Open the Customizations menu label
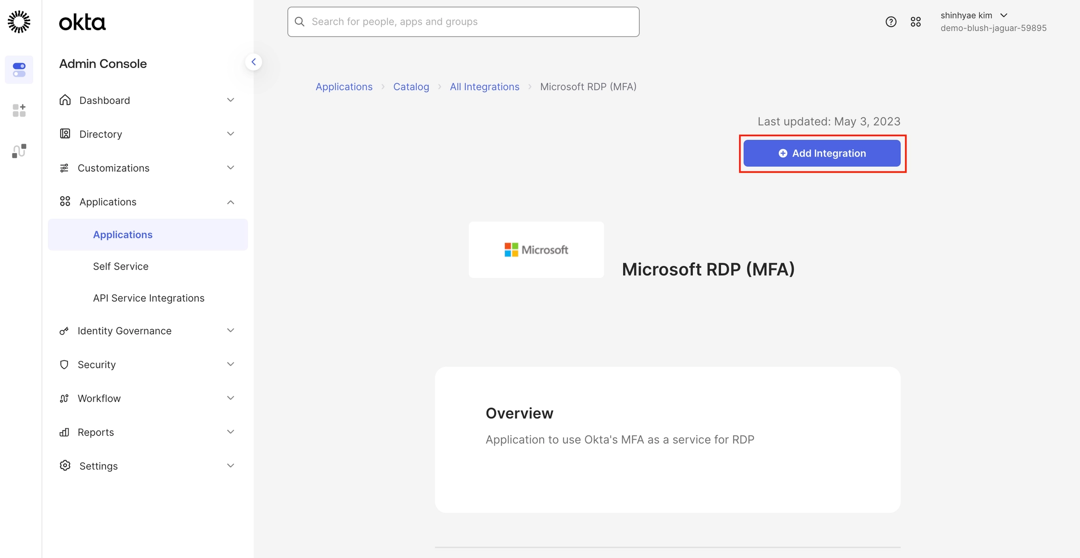 (x=113, y=168)
